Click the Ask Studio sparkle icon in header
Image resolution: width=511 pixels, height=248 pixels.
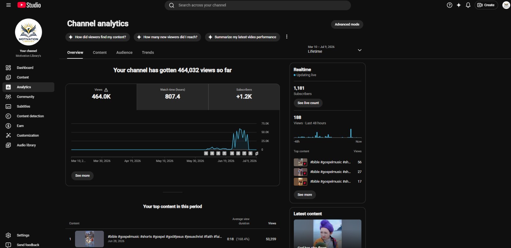[459, 5]
